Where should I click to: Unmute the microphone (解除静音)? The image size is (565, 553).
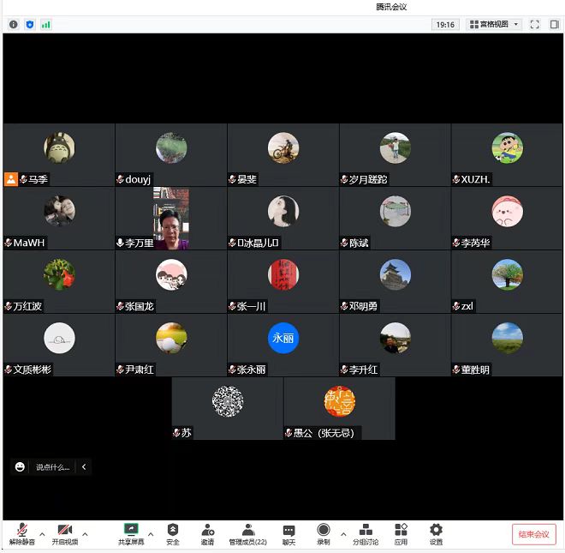22,533
